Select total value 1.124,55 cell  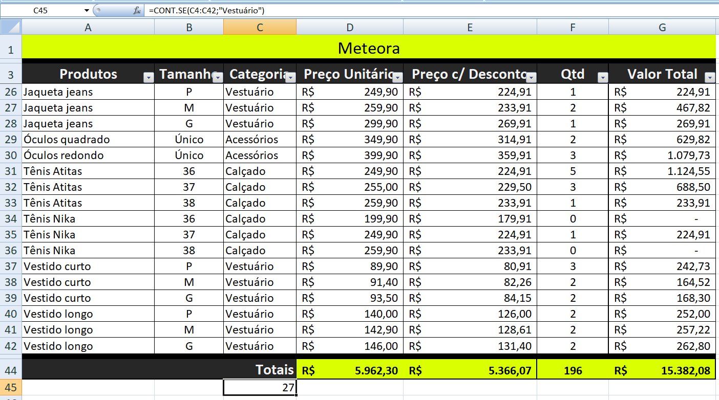pyautogui.click(x=662, y=171)
